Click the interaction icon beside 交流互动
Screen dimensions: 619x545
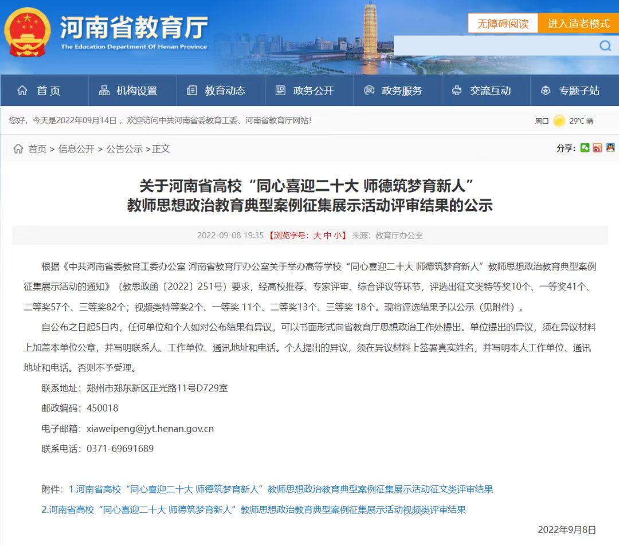tap(457, 91)
